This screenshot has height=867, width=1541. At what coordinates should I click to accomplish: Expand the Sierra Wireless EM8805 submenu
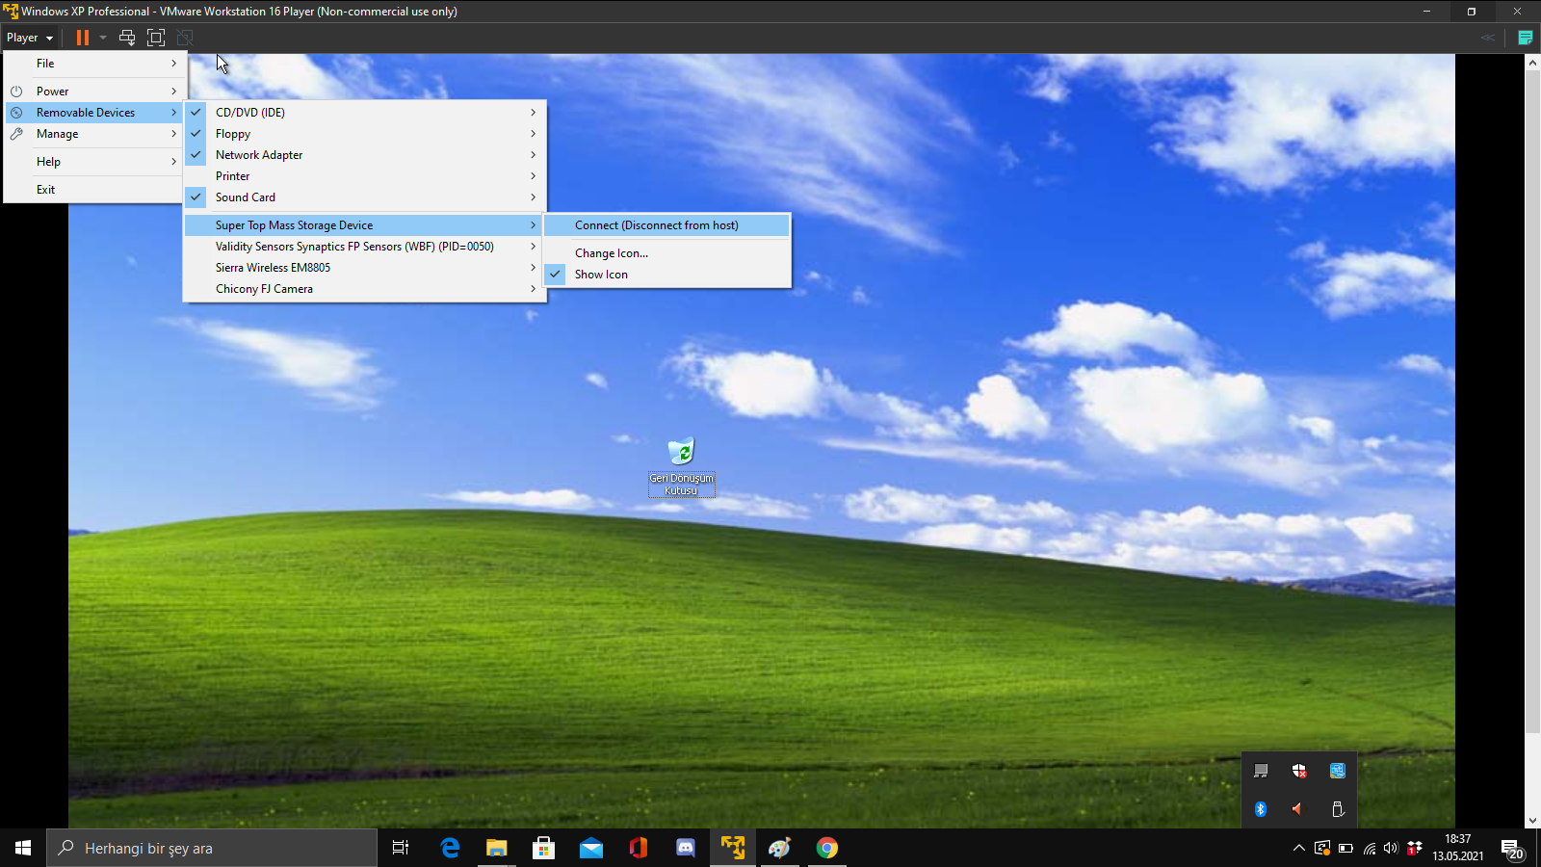(x=364, y=268)
